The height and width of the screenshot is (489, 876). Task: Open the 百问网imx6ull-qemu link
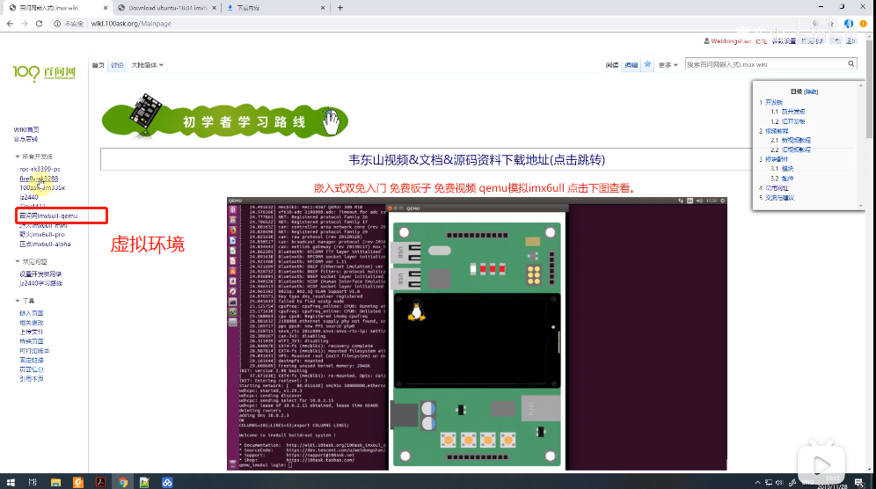click(x=48, y=215)
